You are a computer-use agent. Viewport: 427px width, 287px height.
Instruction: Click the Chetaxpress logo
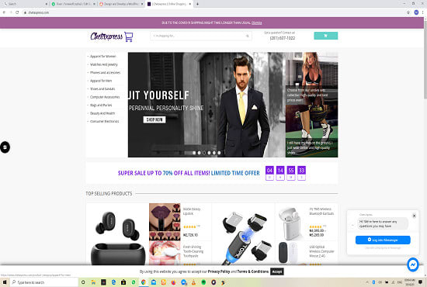(x=112, y=36)
